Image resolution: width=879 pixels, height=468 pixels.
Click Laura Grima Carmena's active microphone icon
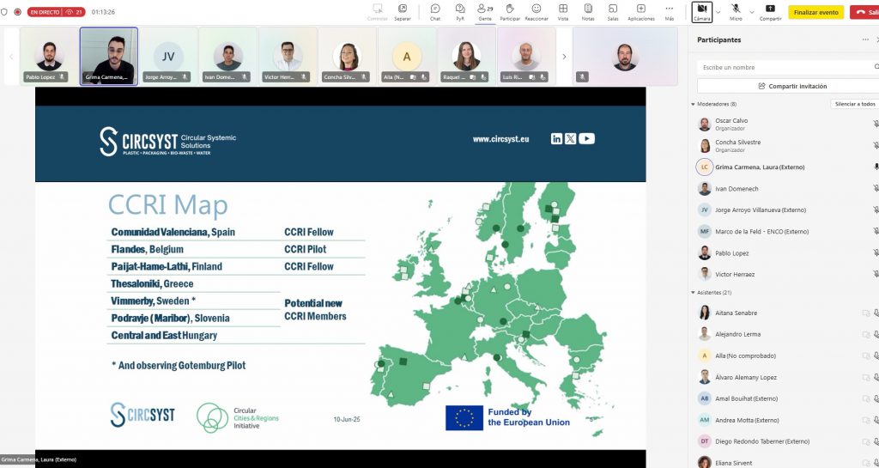tap(876, 167)
